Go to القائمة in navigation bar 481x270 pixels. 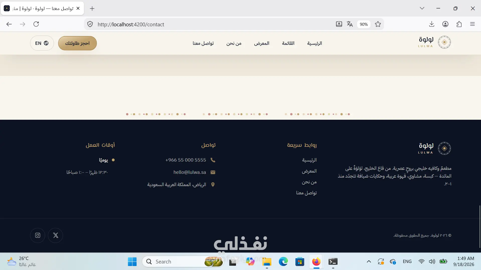288,43
